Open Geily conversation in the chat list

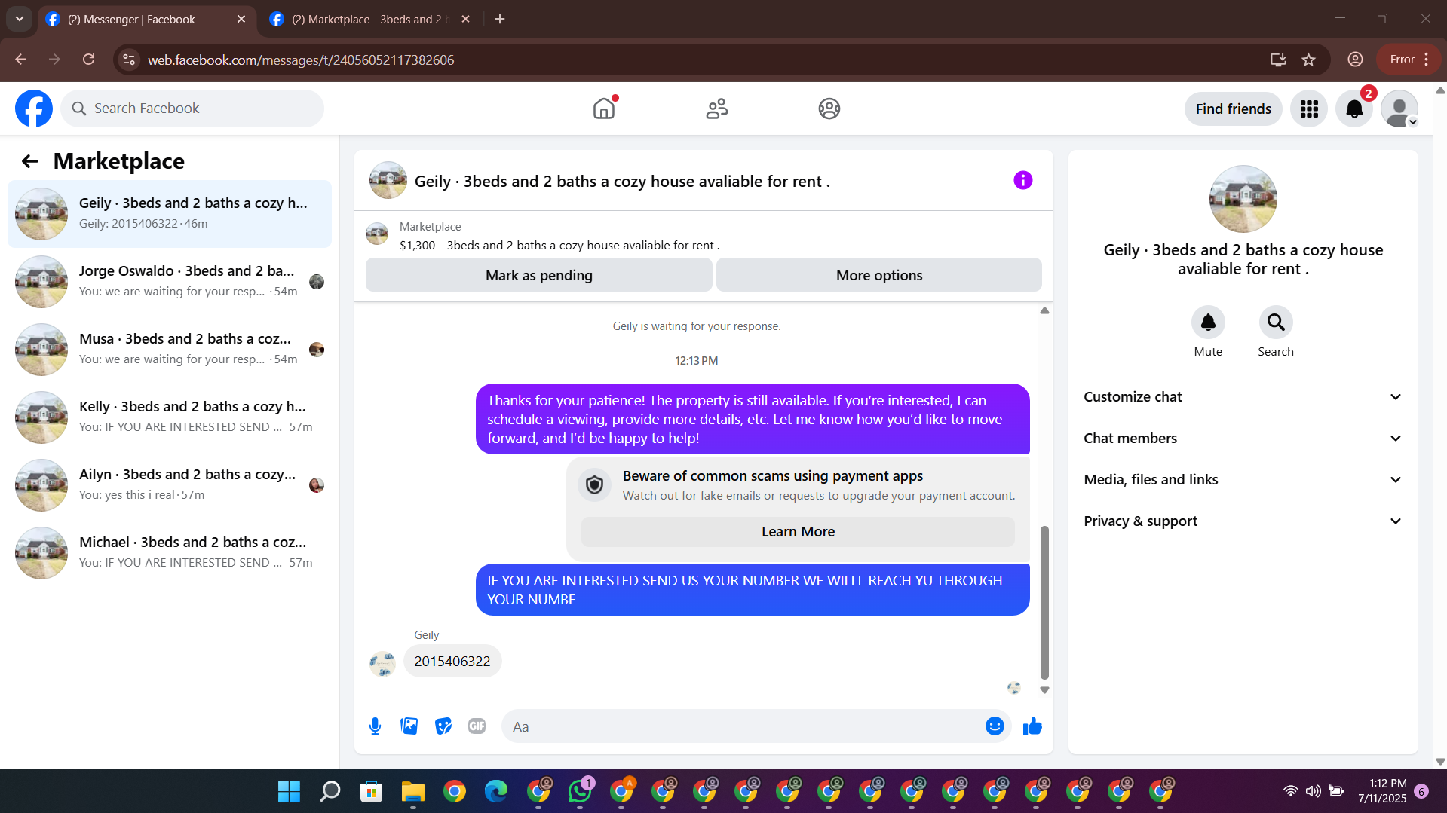[170, 214]
